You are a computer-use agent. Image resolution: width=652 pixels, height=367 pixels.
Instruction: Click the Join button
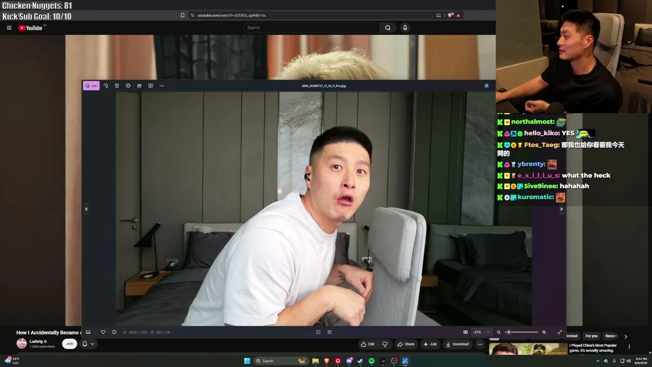69,344
